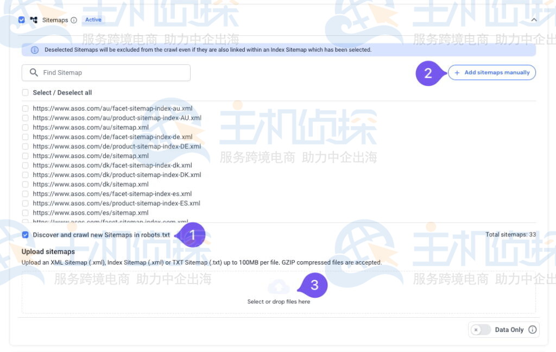Uncheck Discover and crawl new Sitemaps in robots.txt
Viewport: 556px width, 352px height.
(25, 235)
